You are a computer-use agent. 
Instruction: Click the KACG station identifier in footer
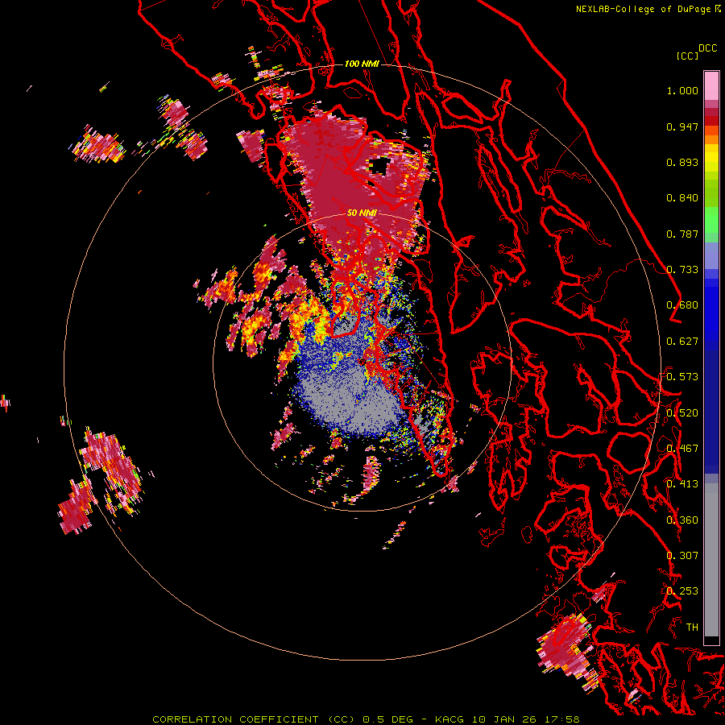[451, 719]
